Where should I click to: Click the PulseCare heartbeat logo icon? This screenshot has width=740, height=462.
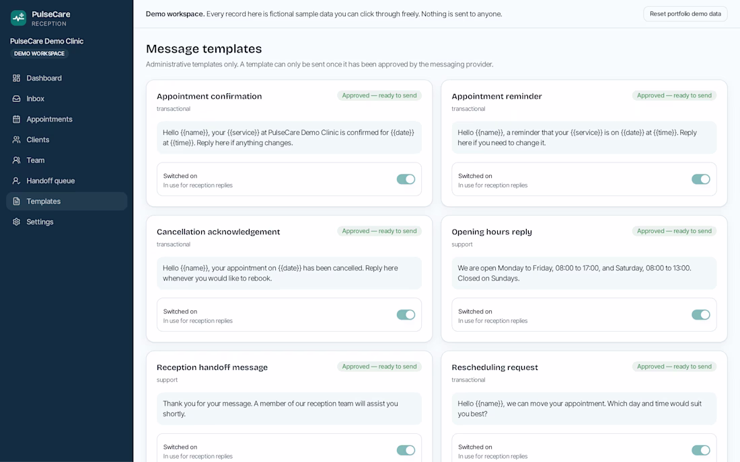(x=18, y=18)
